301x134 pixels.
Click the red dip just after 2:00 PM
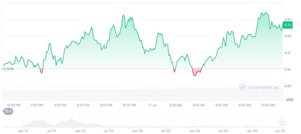[42, 71]
